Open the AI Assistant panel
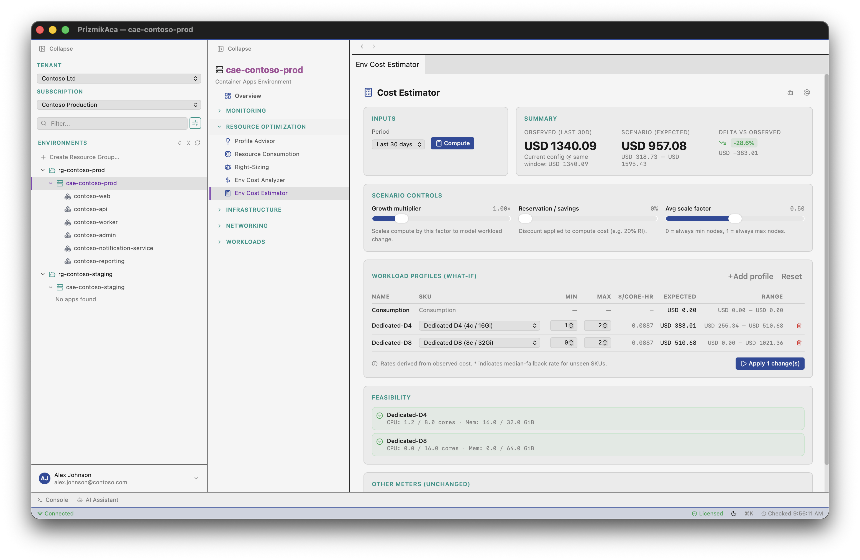Image resolution: width=860 pixels, height=560 pixels. pos(98,500)
